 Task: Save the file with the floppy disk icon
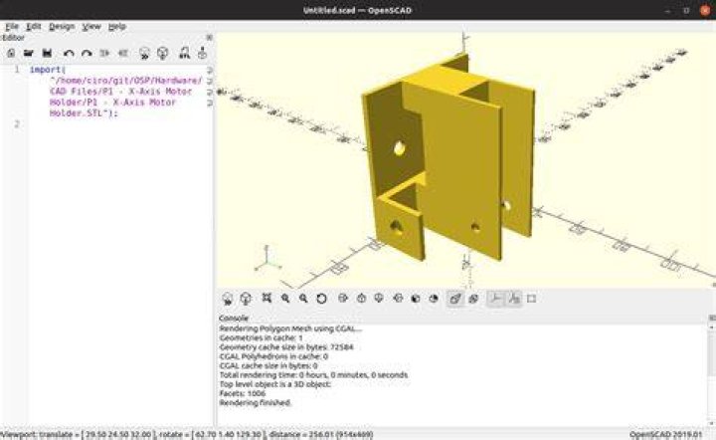click(x=47, y=53)
